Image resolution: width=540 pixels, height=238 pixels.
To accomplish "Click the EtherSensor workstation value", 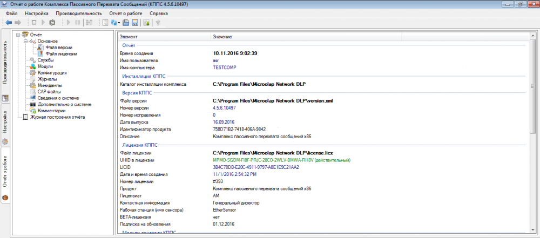I will 225,210.
